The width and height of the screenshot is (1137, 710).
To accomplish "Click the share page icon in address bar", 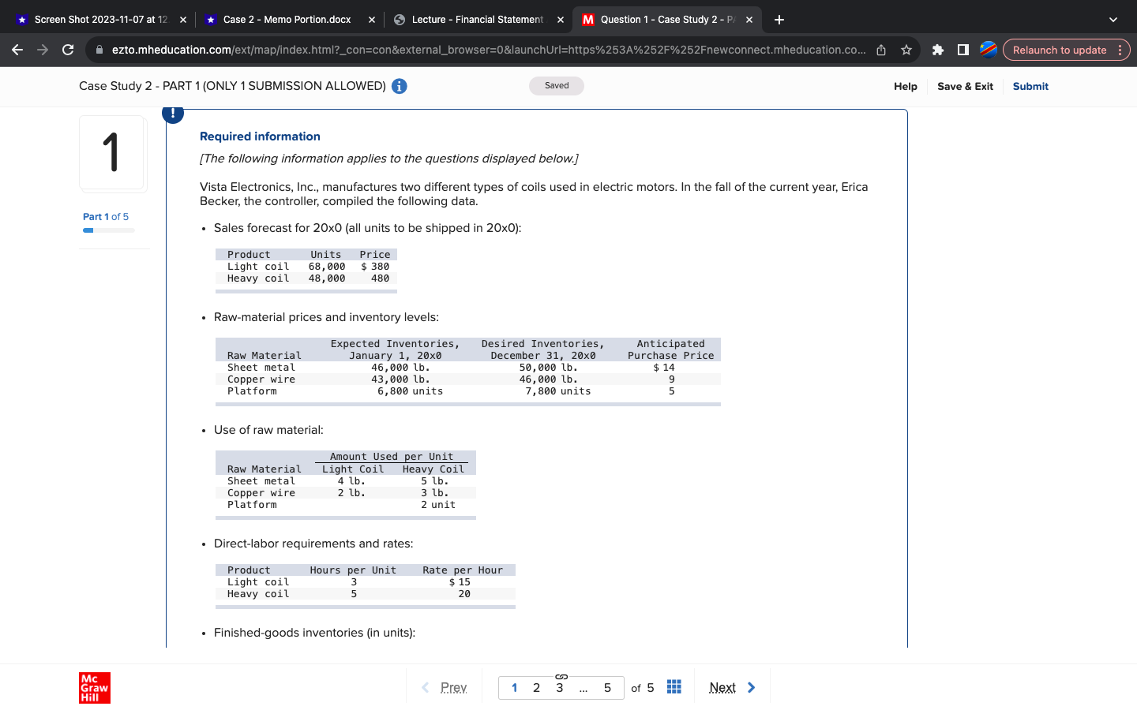I will 881,50.
